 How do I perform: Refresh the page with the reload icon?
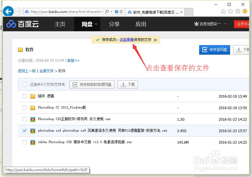121,12
